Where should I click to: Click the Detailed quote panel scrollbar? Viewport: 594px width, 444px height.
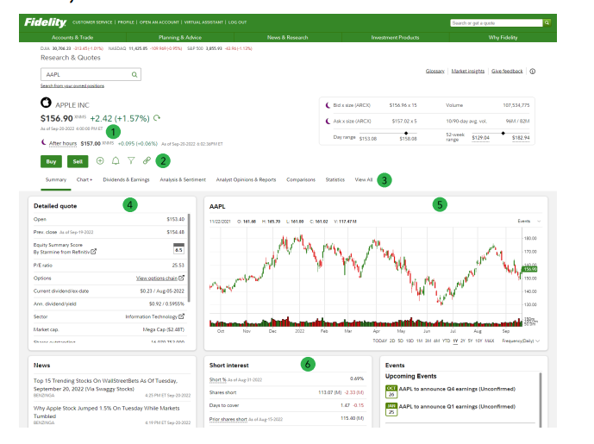[189, 258]
